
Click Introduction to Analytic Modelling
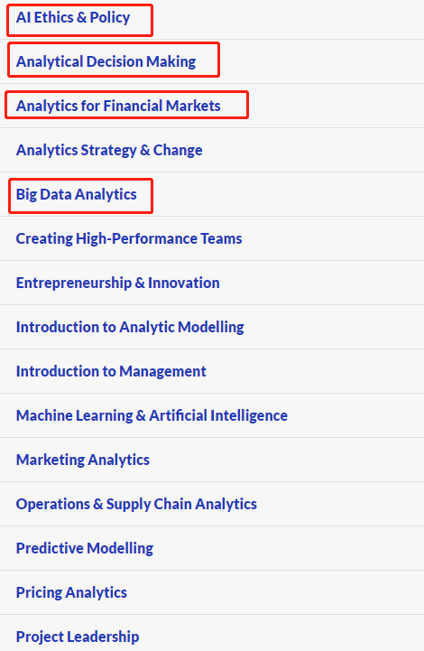(x=130, y=327)
